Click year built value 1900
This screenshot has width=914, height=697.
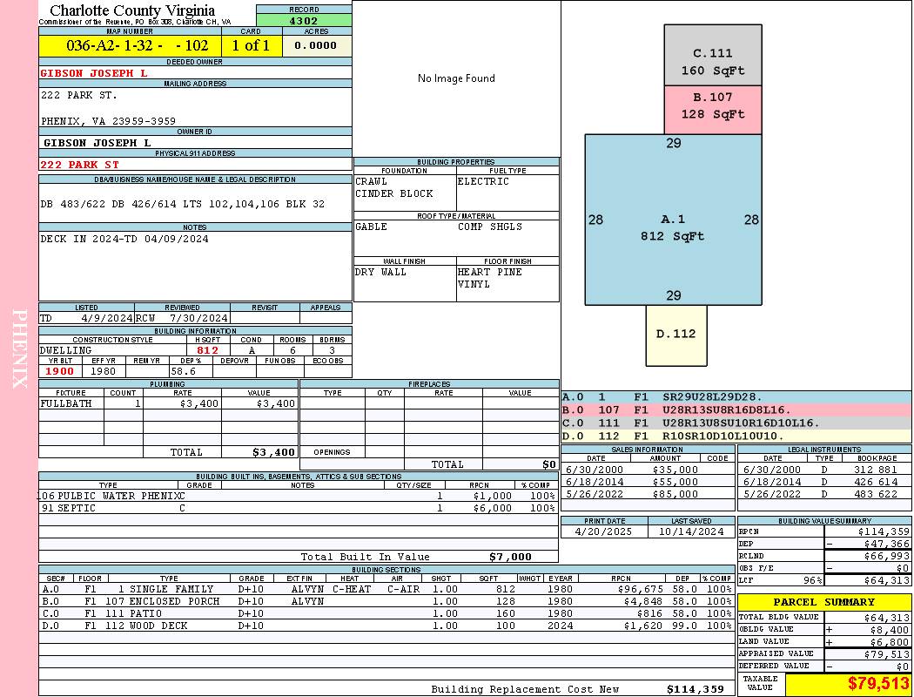60,371
